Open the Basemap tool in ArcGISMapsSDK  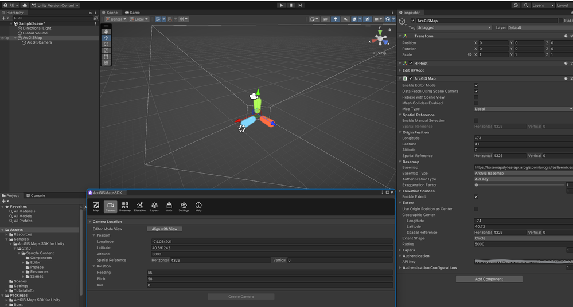(x=125, y=206)
